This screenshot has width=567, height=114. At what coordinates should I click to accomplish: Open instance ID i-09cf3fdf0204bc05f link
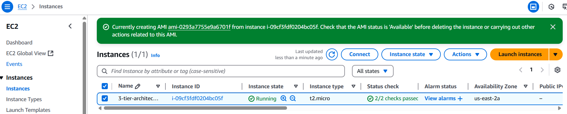197,98
